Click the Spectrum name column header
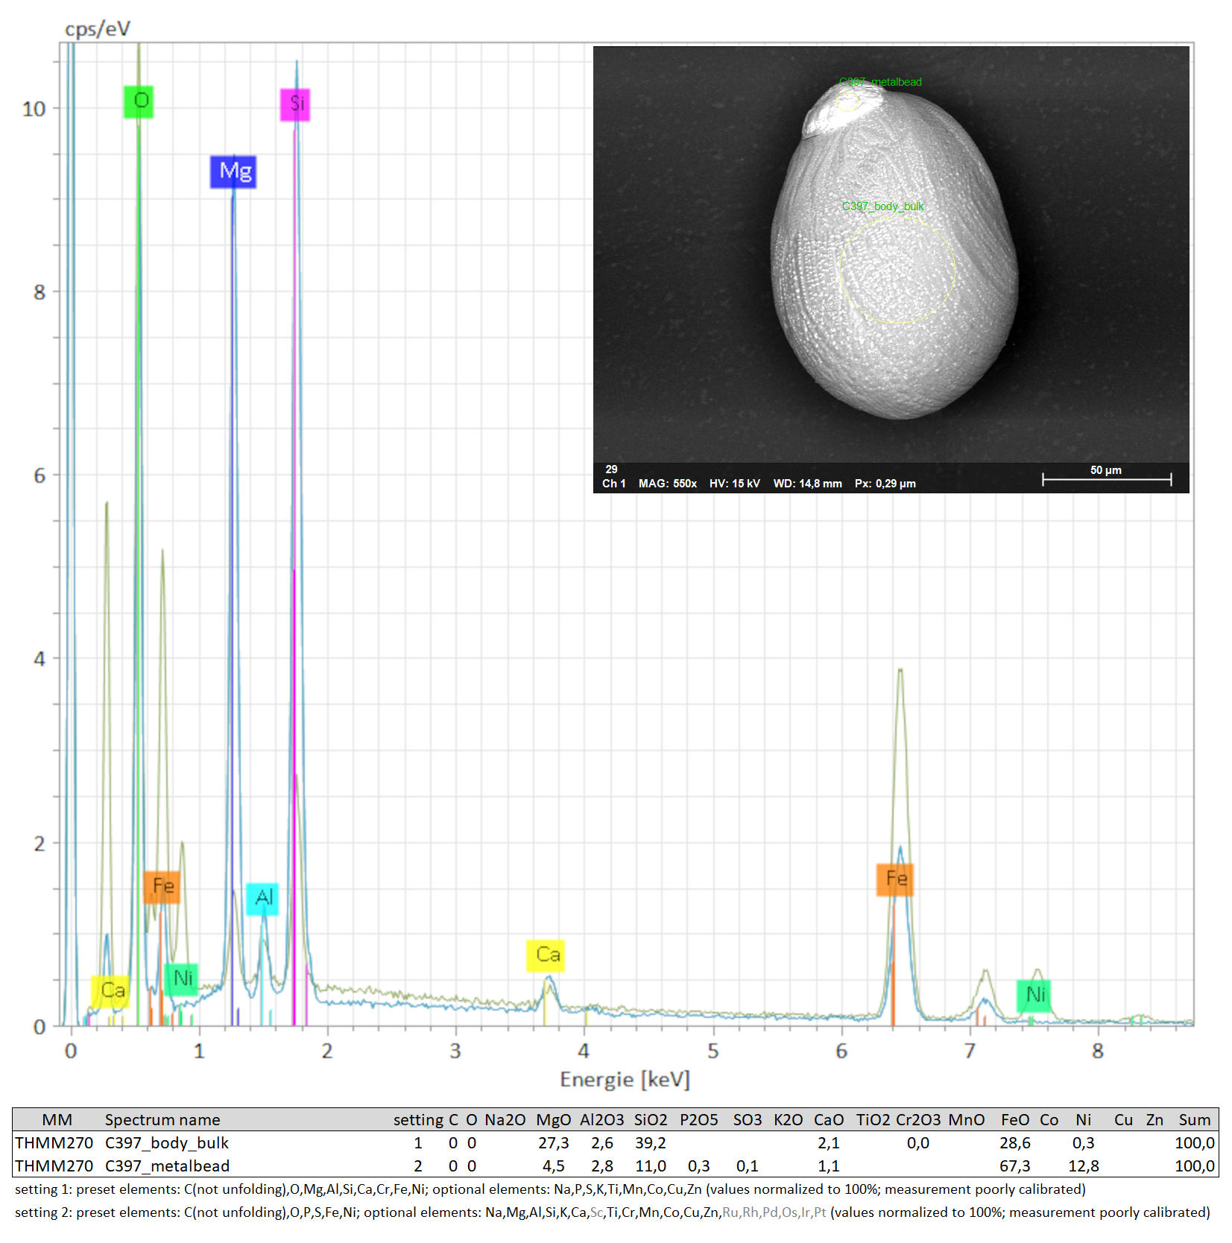Screen dimensions: 1232x1243 [162, 1120]
